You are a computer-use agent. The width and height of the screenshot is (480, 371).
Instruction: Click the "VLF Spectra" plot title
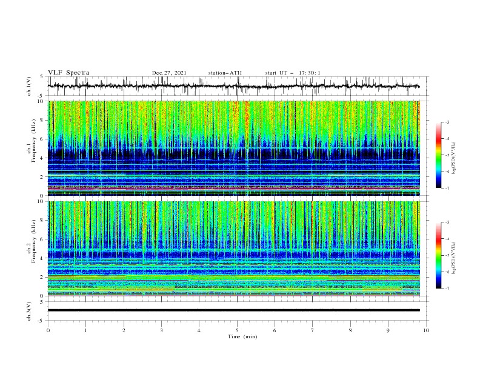[68, 73]
